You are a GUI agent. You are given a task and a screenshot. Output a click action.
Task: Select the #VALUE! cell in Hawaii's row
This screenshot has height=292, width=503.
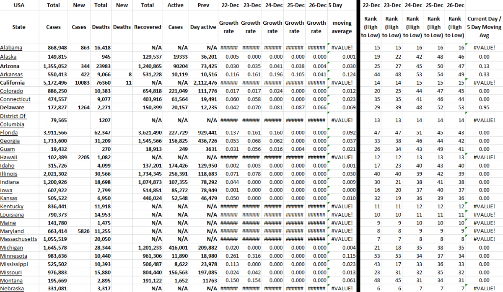[x=342, y=157]
